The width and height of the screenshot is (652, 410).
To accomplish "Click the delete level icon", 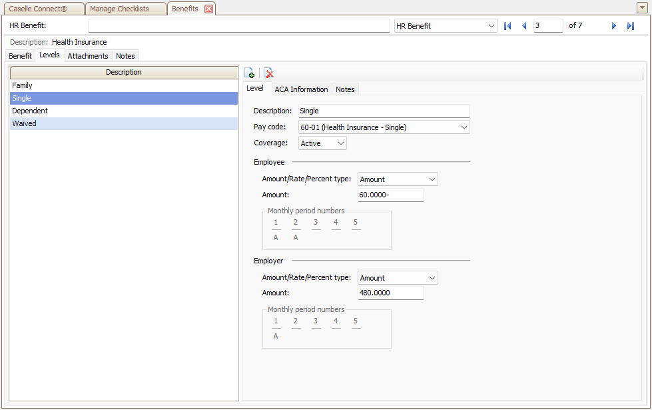I will pos(268,73).
